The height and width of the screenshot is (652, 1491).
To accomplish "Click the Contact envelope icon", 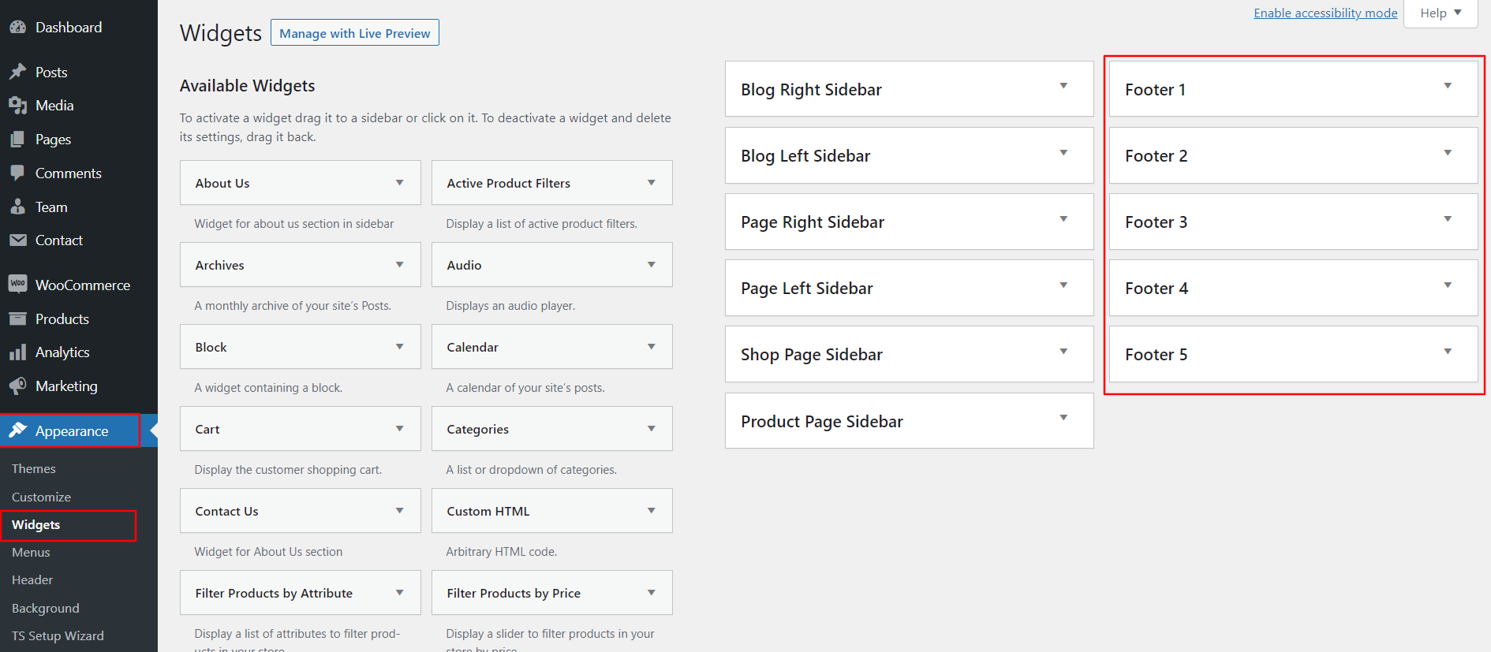I will click(x=17, y=240).
